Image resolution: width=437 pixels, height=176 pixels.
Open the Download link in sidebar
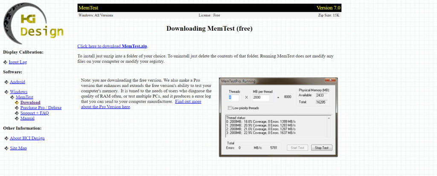[x=30, y=102]
